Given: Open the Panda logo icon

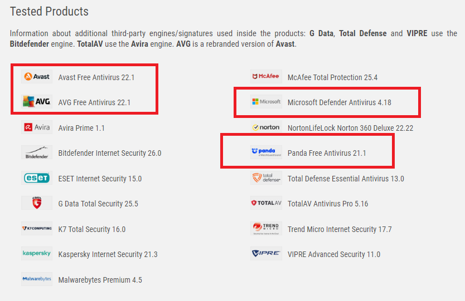Looking at the screenshot, I should [266, 152].
